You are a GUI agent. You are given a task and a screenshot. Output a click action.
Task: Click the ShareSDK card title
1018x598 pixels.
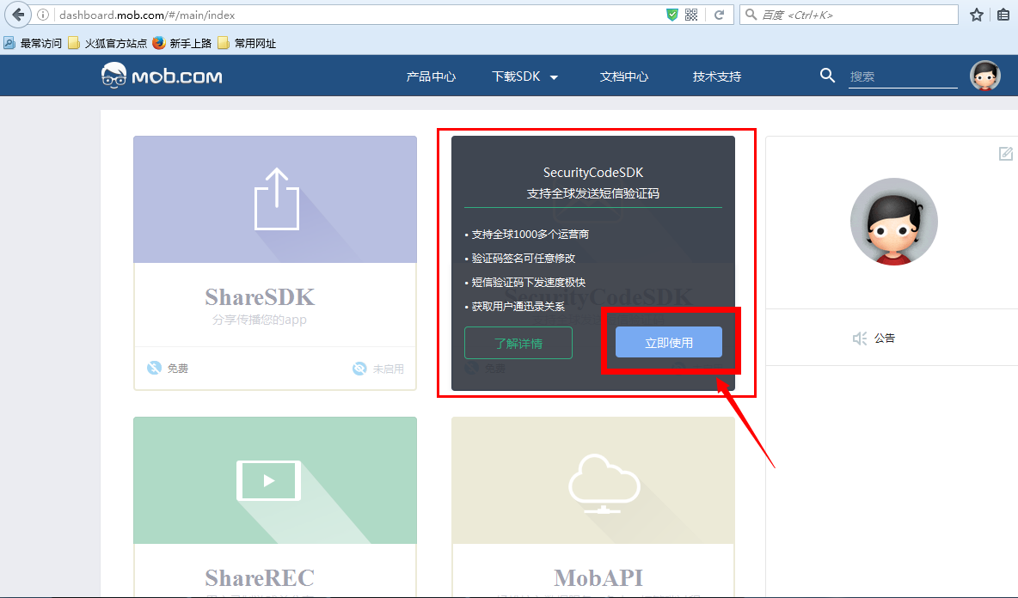[260, 297]
